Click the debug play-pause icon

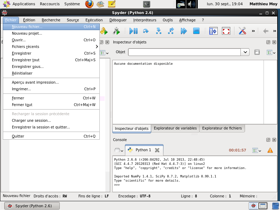point(133,31)
